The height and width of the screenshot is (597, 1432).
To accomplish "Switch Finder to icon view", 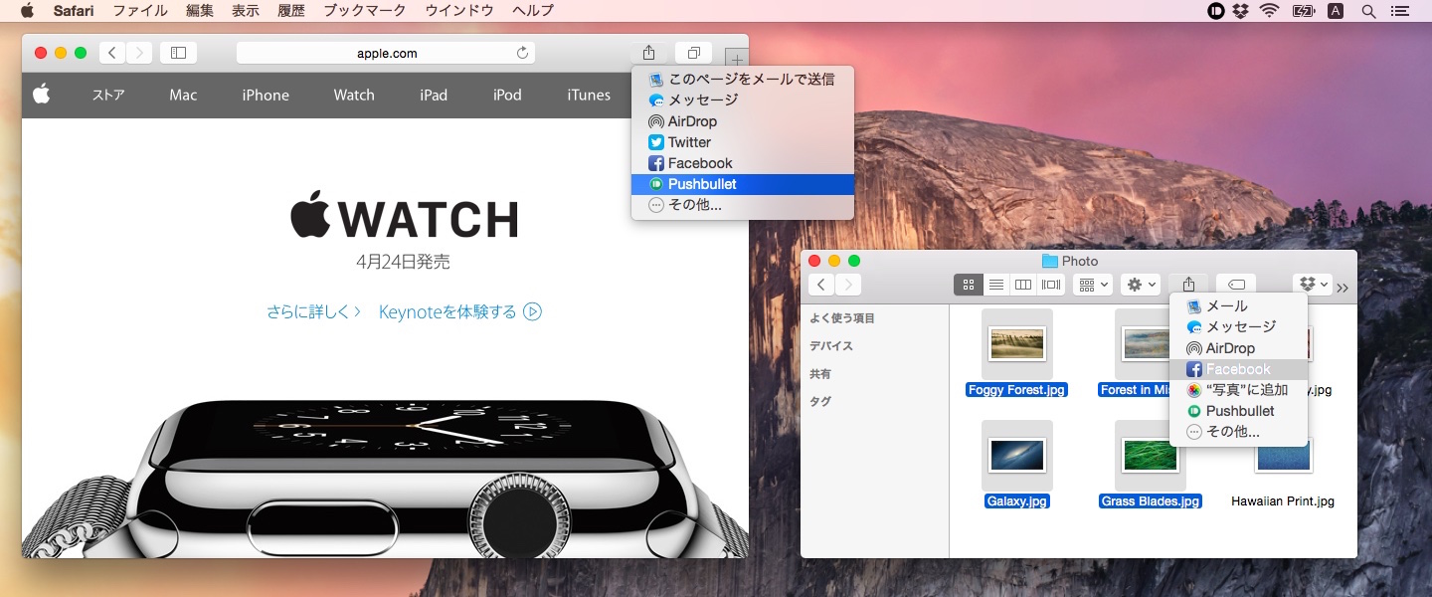I will pyautogui.click(x=968, y=285).
